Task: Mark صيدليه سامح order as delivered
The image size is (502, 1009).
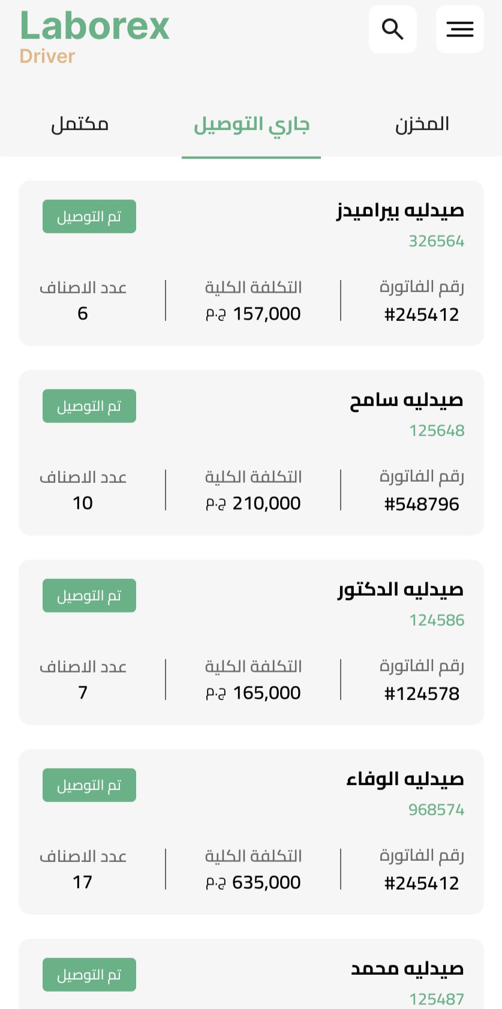Action: tap(89, 406)
